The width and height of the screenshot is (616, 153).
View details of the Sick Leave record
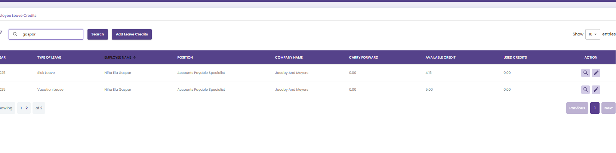[x=585, y=73]
